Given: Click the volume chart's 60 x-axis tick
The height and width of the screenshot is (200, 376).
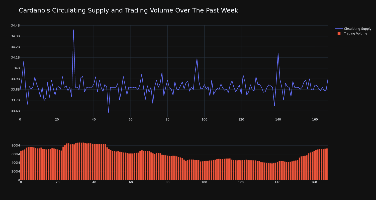Looking at the screenshot, I should point(131,182).
